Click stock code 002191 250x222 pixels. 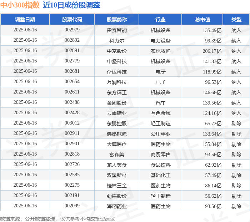pyautogui.click(x=72, y=196)
